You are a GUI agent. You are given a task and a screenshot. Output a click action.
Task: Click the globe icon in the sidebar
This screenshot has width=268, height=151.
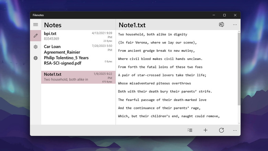point(35,58)
